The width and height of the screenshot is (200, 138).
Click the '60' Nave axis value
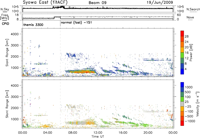[x=179, y=15]
